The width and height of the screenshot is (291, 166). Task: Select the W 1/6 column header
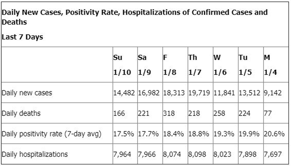[x=220, y=65]
